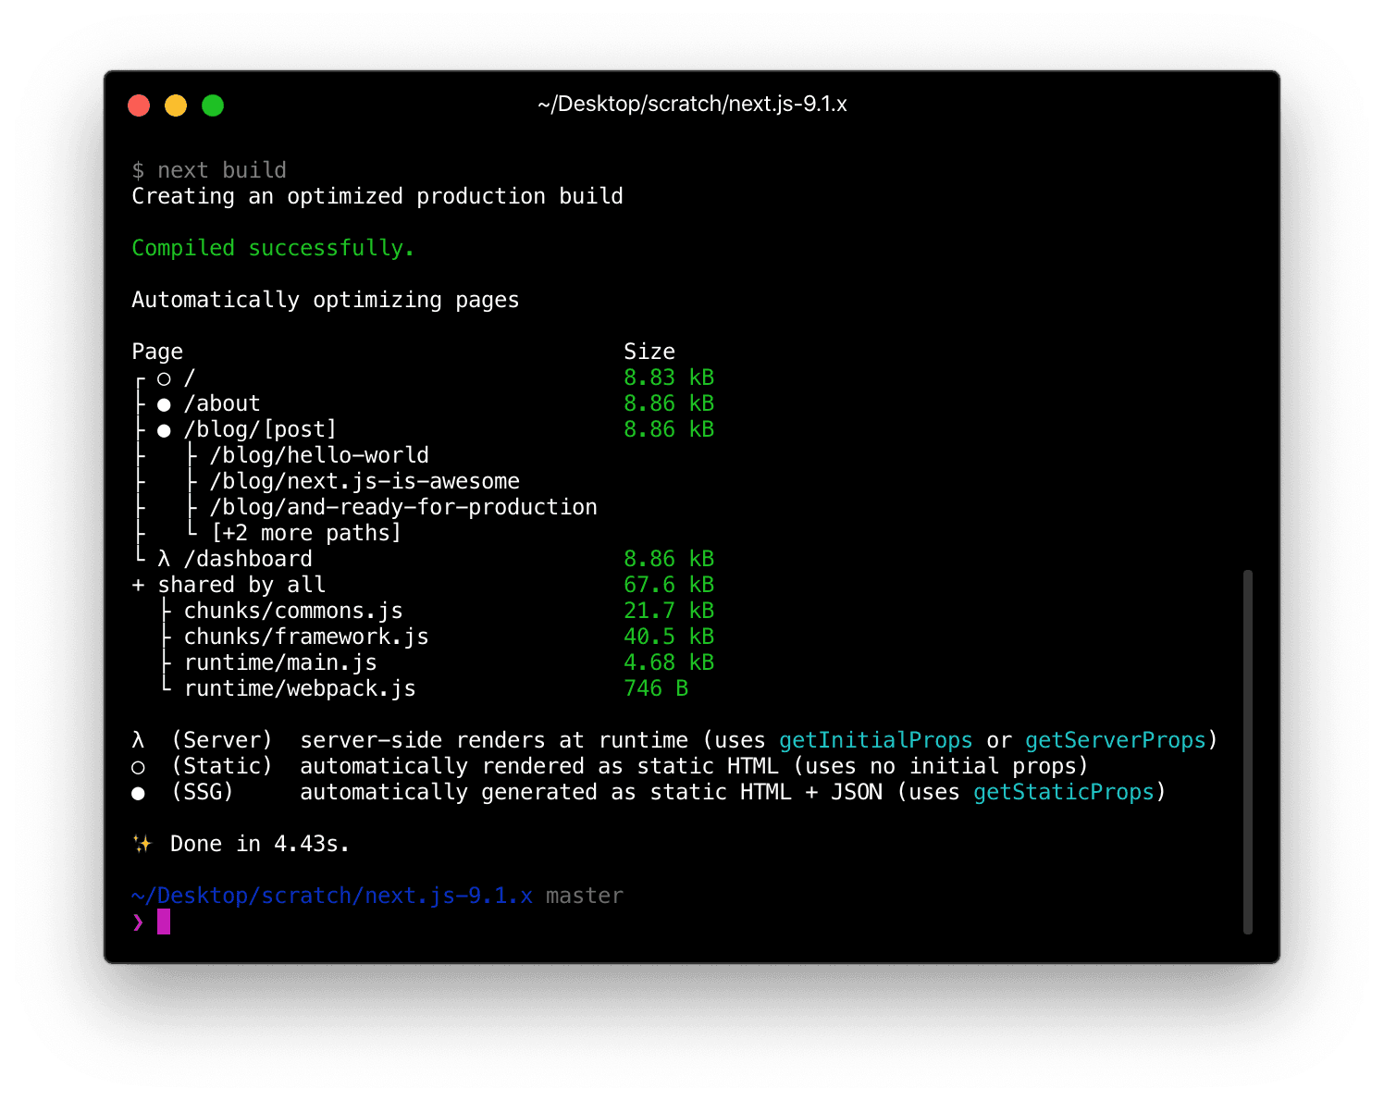Viewport: 1384px width, 1101px height.
Task: Click 'Automatically optimizing pages' line
Action: coord(326,300)
